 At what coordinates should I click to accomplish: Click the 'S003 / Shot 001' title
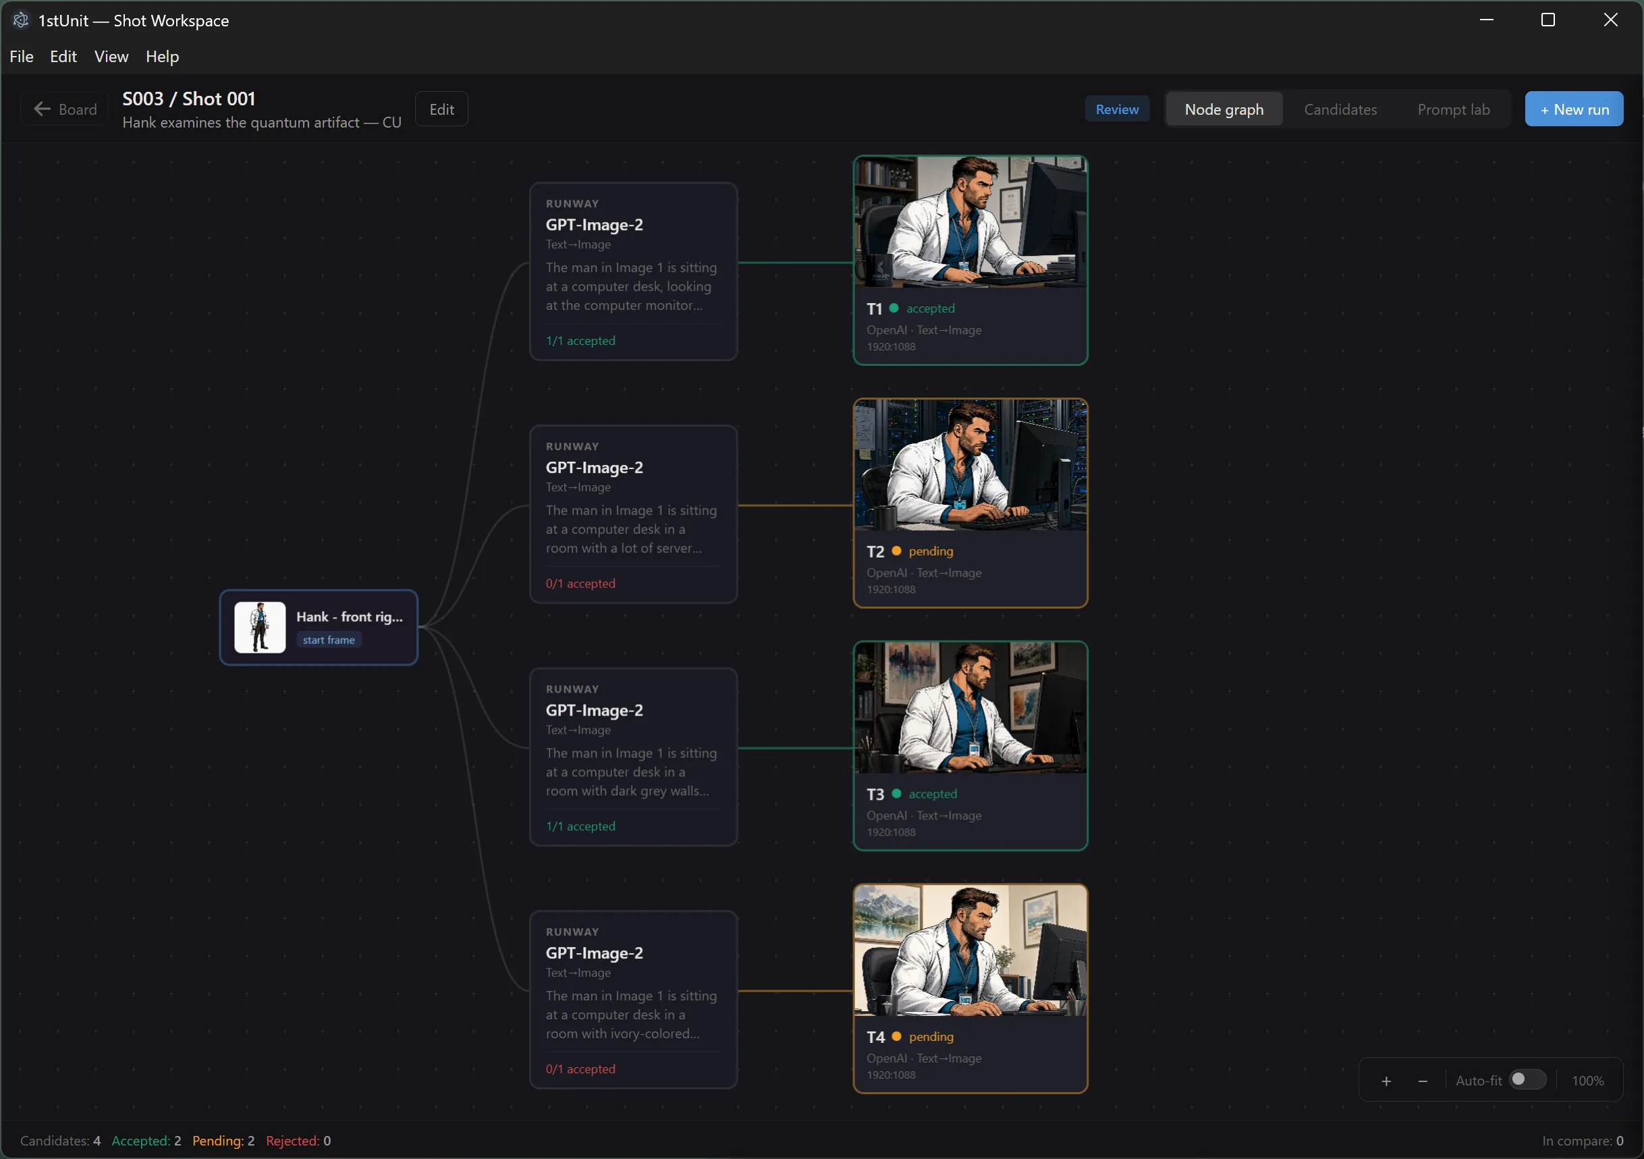pos(189,99)
